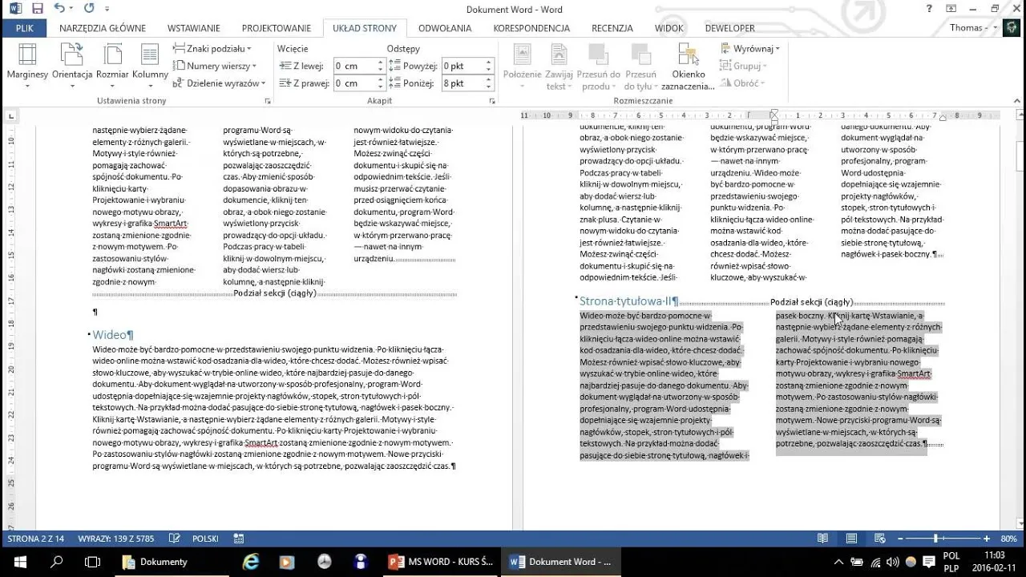The height and width of the screenshot is (577, 1026).
Task: Open the Akapit dialog launcher
Action: point(494,99)
